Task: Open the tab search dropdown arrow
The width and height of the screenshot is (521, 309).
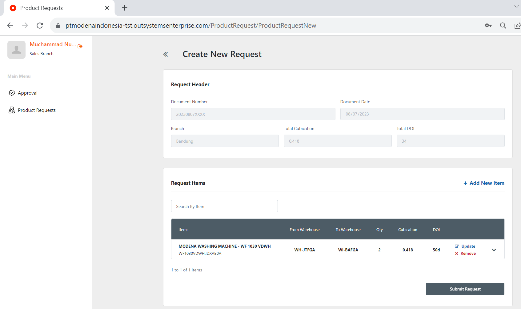Action: [516, 7]
